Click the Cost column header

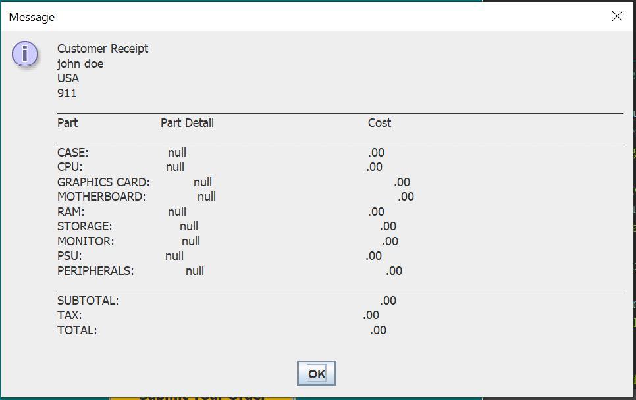380,122
